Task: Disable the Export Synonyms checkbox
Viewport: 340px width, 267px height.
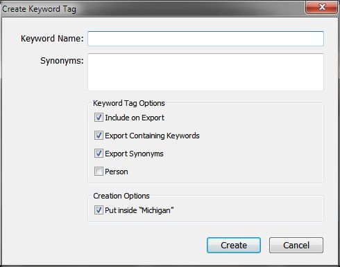Action: click(99, 154)
